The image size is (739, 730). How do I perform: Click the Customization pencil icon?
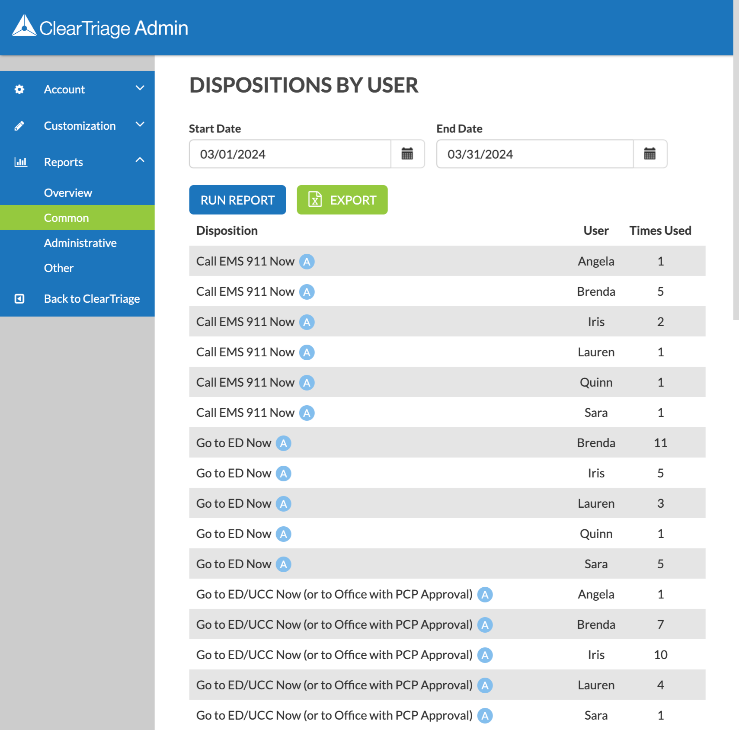pyautogui.click(x=19, y=126)
